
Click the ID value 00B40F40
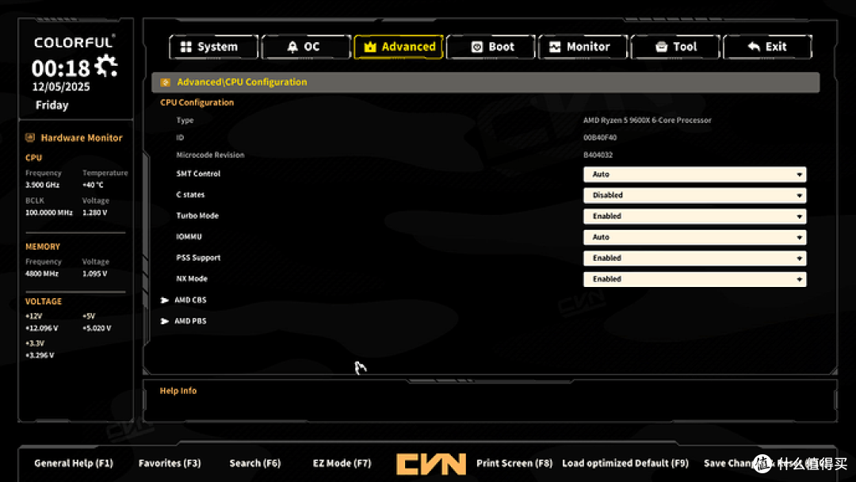click(600, 138)
